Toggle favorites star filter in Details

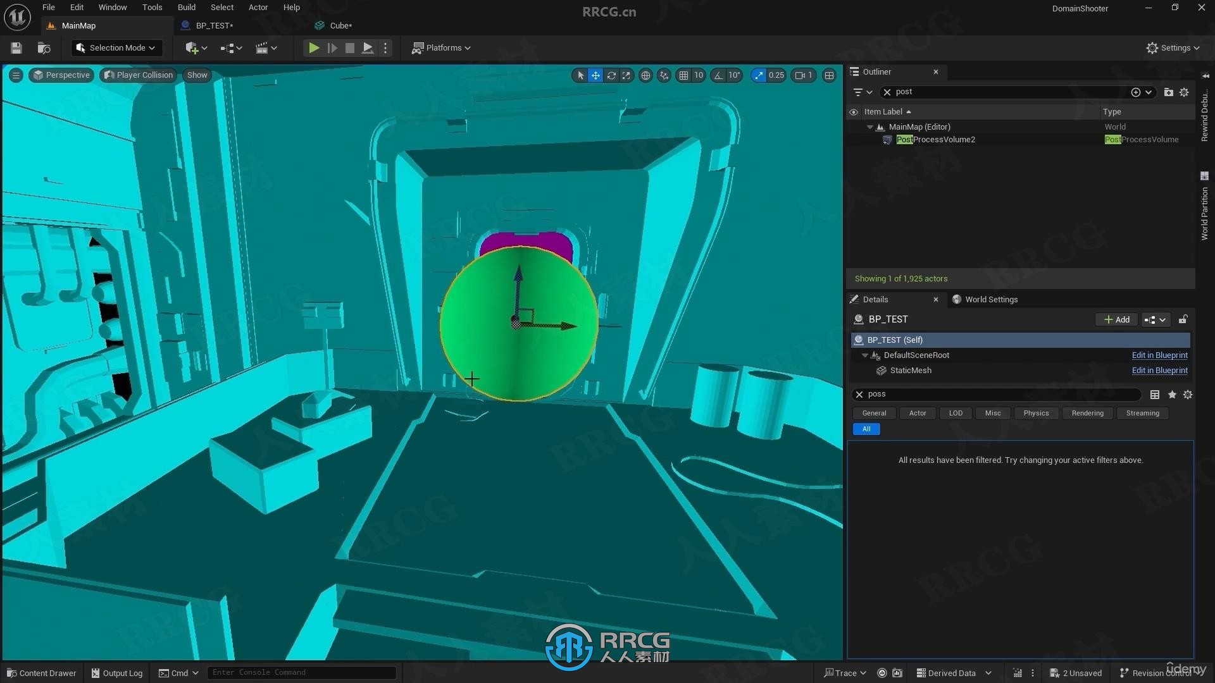[1172, 395]
